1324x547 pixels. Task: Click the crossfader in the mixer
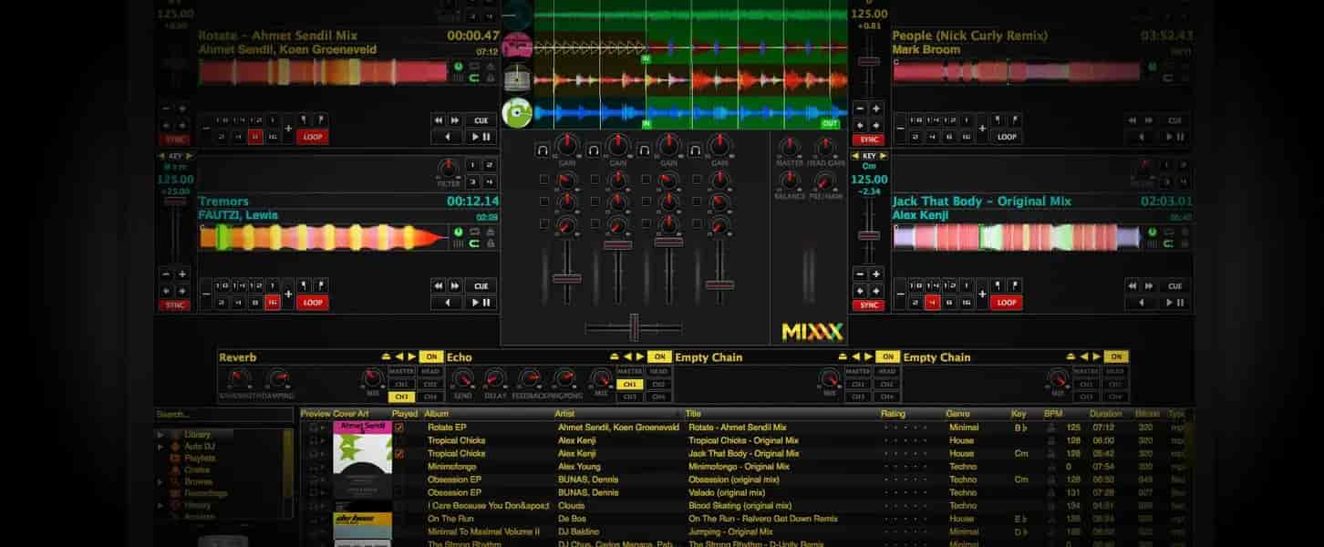pyautogui.click(x=636, y=325)
